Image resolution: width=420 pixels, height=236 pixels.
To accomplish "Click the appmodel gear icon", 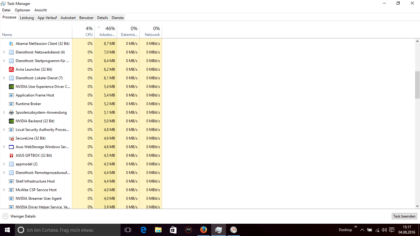I will pos(11,164).
